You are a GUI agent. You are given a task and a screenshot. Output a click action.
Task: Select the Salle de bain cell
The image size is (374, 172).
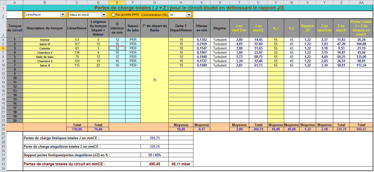click(x=45, y=57)
